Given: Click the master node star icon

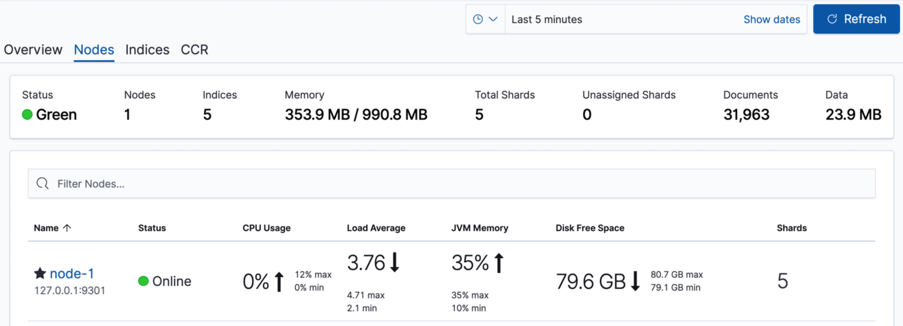Looking at the screenshot, I should [x=40, y=273].
